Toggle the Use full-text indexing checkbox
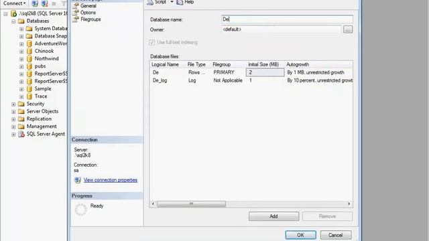 pyautogui.click(x=152, y=42)
